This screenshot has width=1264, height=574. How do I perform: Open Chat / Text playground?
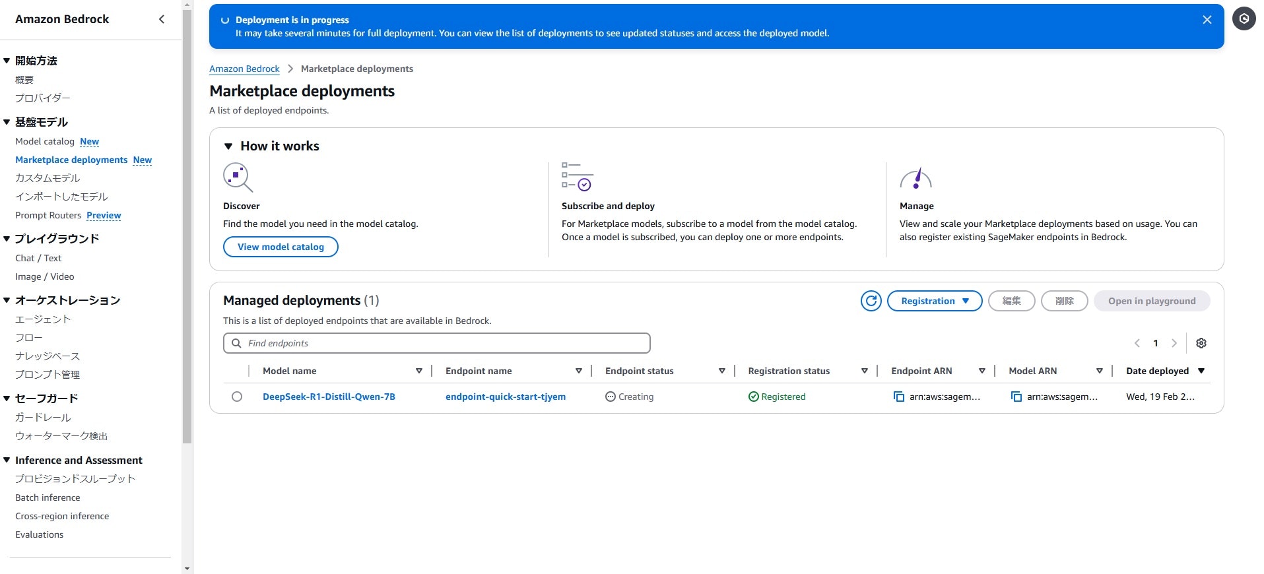(x=38, y=258)
